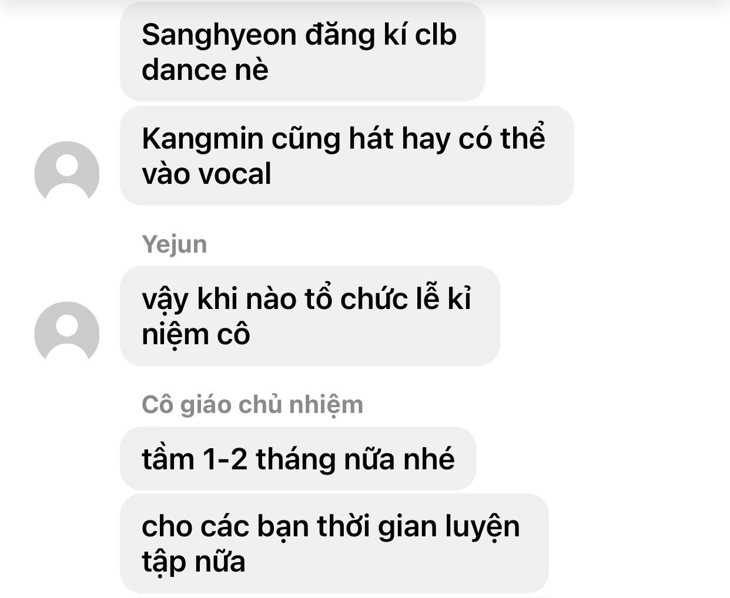730x598 pixels.
Task: Click the sender label 'Cô giáo chủ nhiệm'
Action: (252, 405)
